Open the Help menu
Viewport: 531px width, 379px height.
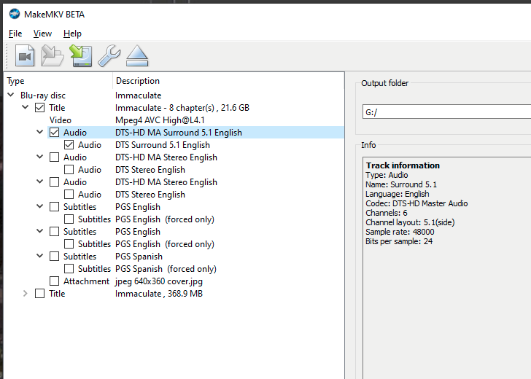coord(72,34)
